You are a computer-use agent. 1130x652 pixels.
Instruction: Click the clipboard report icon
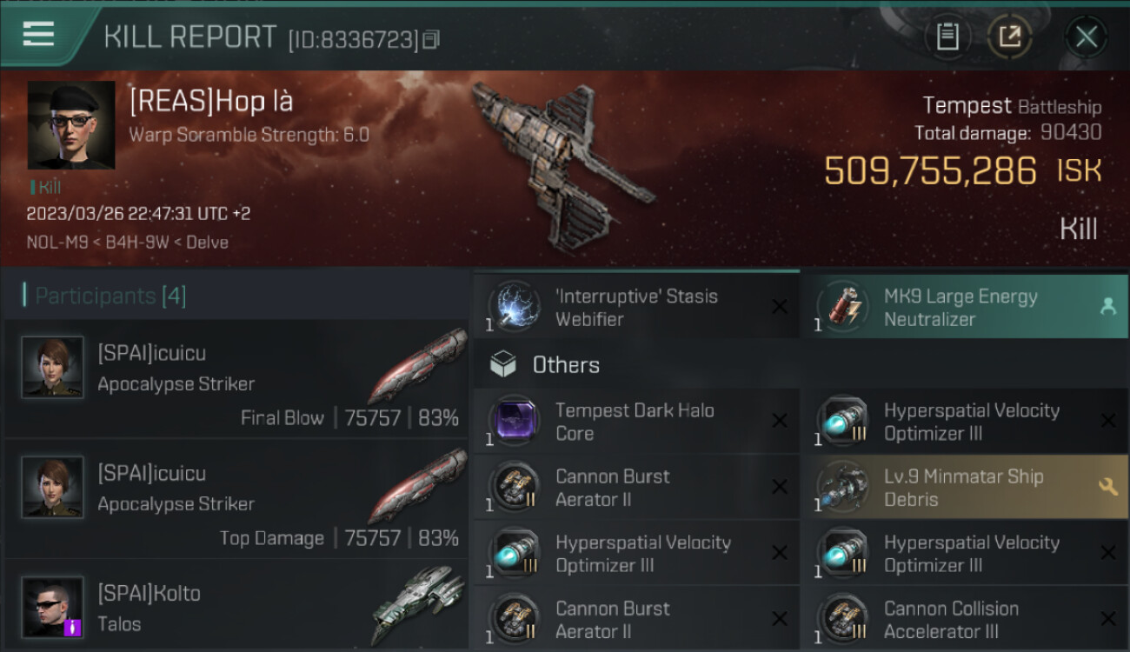pyautogui.click(x=947, y=37)
